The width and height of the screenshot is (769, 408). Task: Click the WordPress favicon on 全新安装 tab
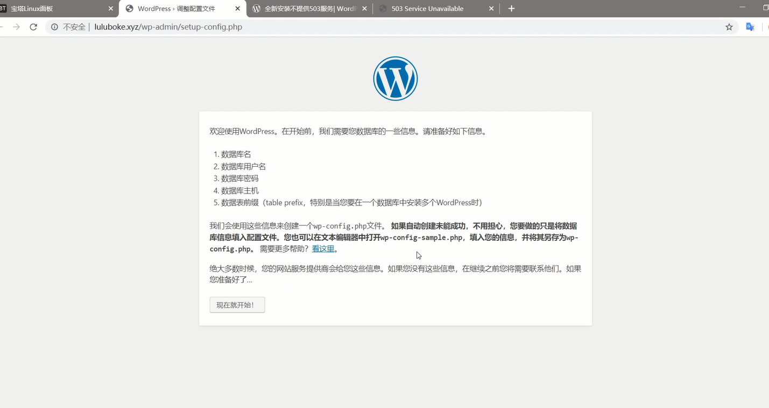pos(256,9)
